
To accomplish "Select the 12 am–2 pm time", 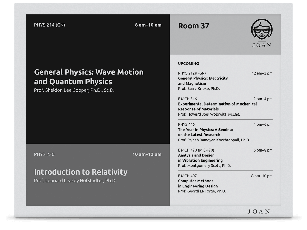I will [262, 73].
